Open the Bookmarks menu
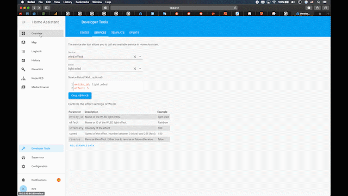 tap(82, 2)
